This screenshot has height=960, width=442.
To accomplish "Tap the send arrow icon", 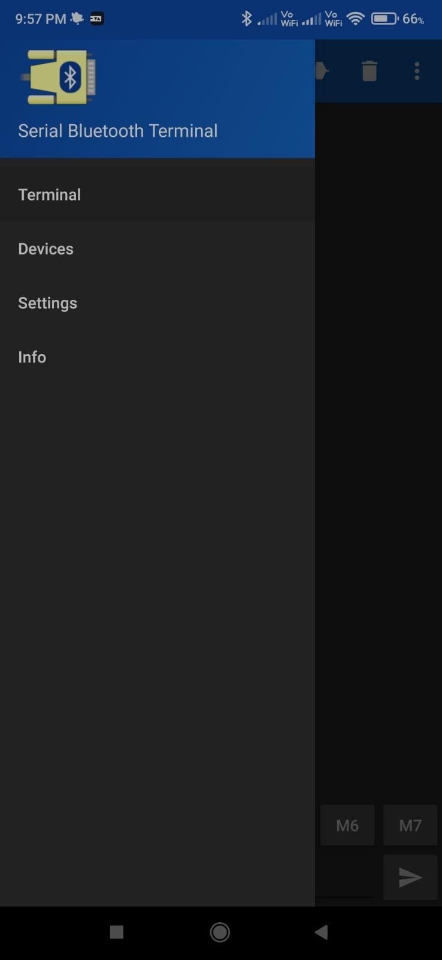I will coord(410,877).
